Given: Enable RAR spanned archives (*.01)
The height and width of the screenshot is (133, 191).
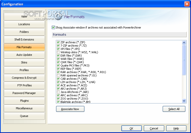Looking at the screenshot, I should (58, 75).
